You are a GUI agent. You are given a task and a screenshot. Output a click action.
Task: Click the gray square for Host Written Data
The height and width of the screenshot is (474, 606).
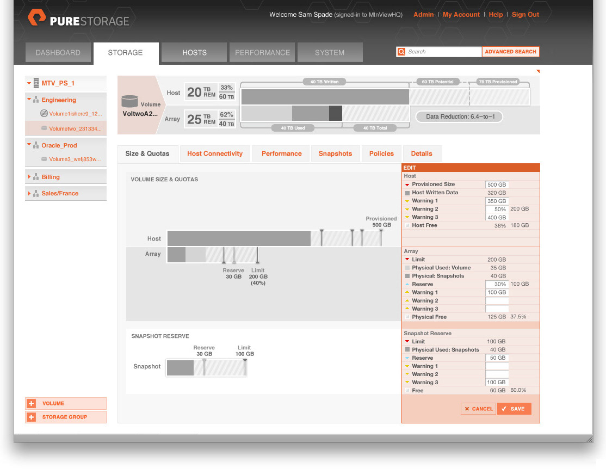407,193
